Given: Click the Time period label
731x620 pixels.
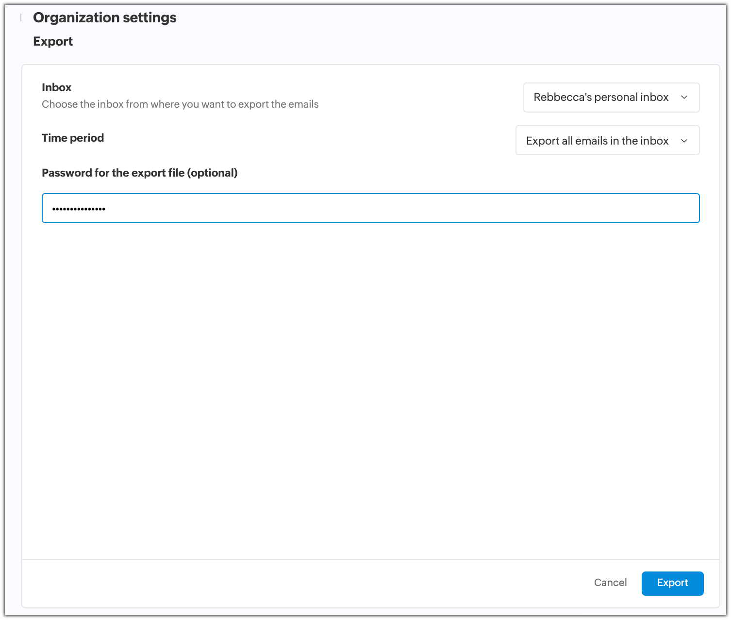Looking at the screenshot, I should coord(73,138).
